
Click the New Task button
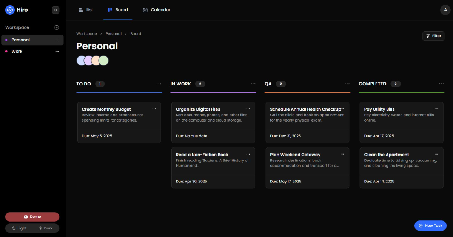tap(430, 226)
